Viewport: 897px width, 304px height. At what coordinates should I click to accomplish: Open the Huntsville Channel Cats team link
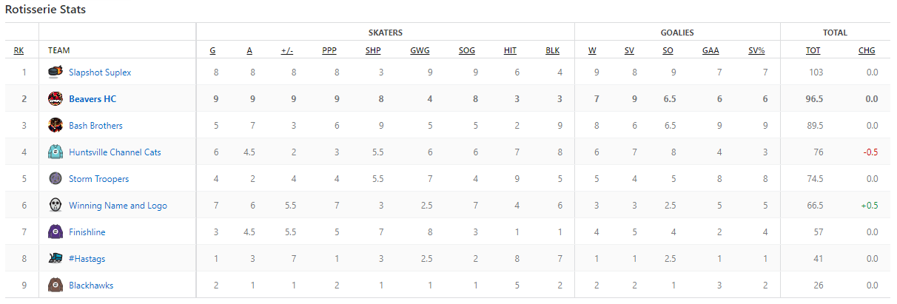(x=115, y=152)
